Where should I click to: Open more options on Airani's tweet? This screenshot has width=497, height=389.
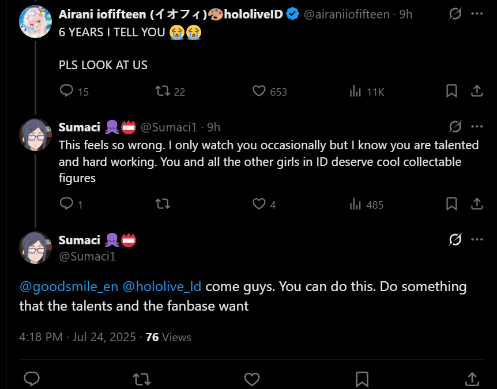click(x=477, y=14)
